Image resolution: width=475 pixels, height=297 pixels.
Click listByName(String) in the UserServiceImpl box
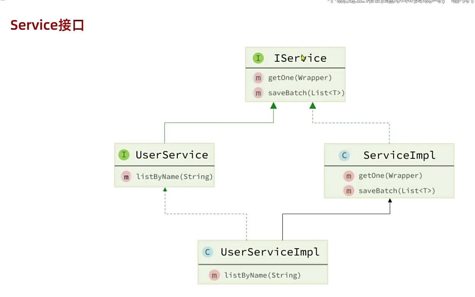[263, 275]
